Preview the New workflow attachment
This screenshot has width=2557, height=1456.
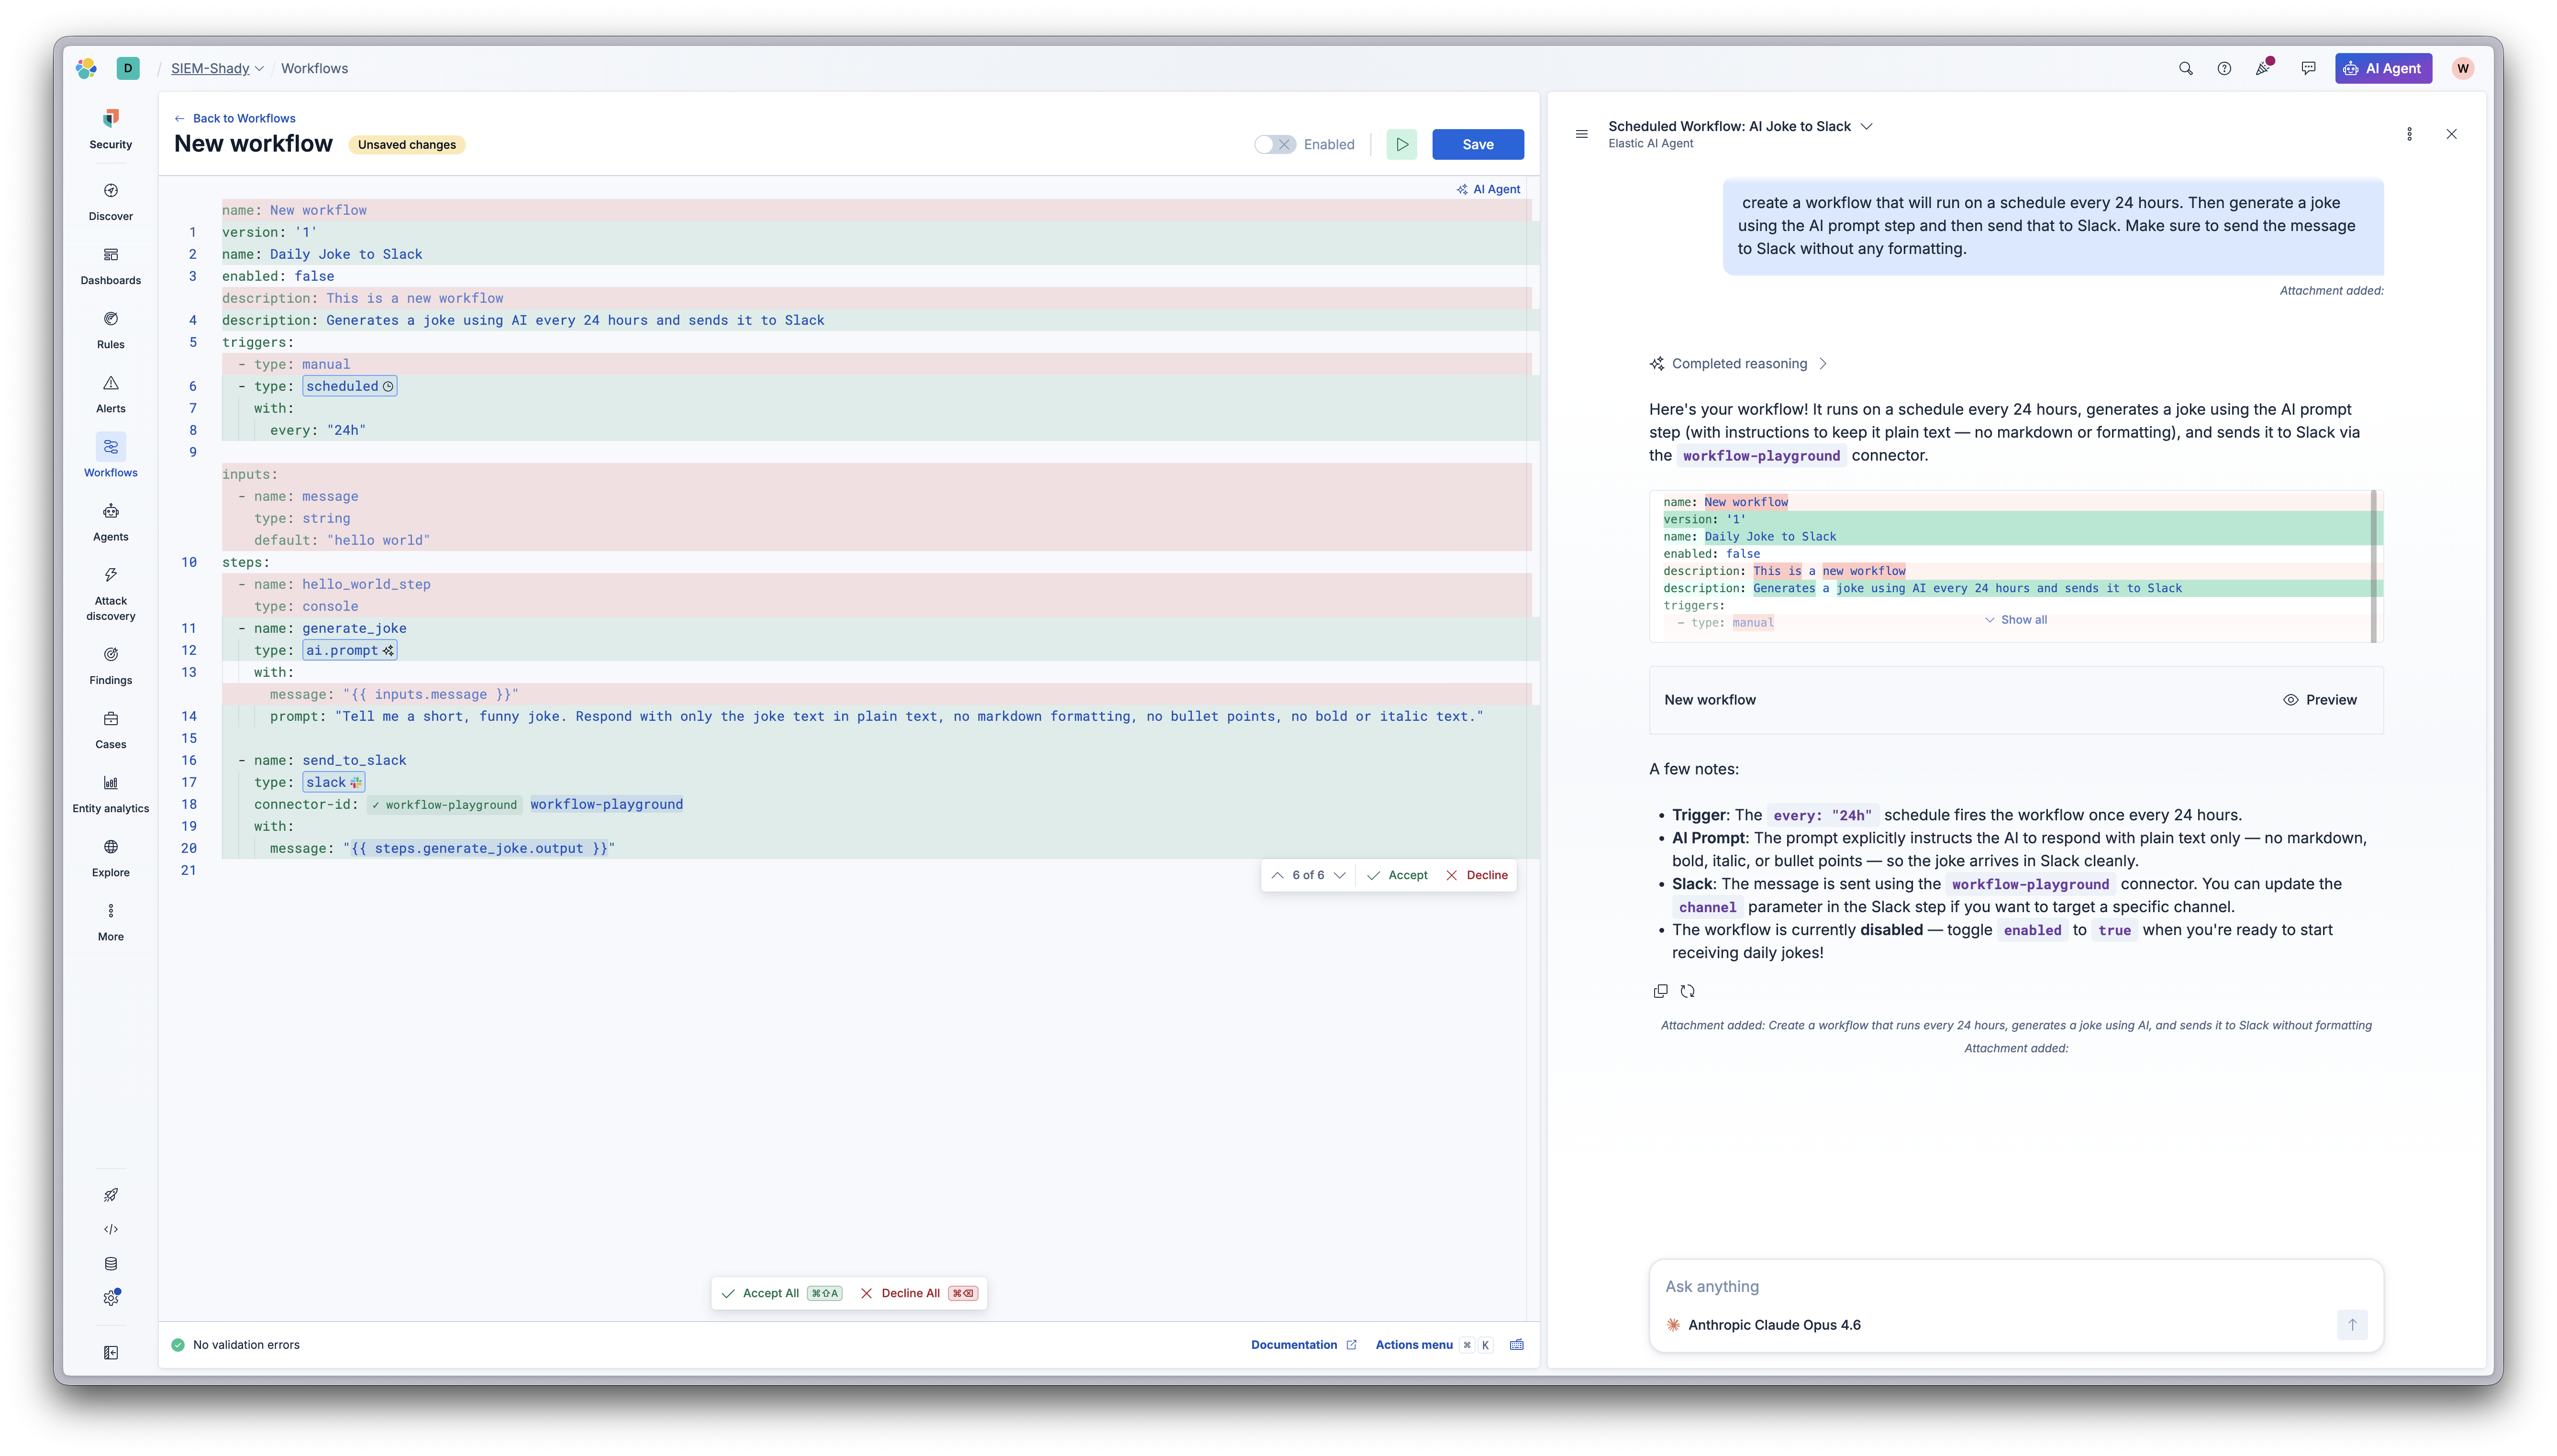[2320, 700]
